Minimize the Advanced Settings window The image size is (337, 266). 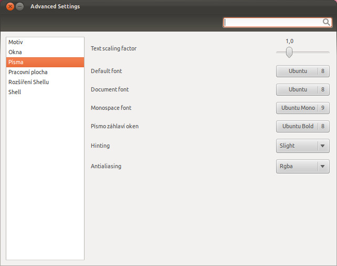pyautogui.click(x=20, y=6)
